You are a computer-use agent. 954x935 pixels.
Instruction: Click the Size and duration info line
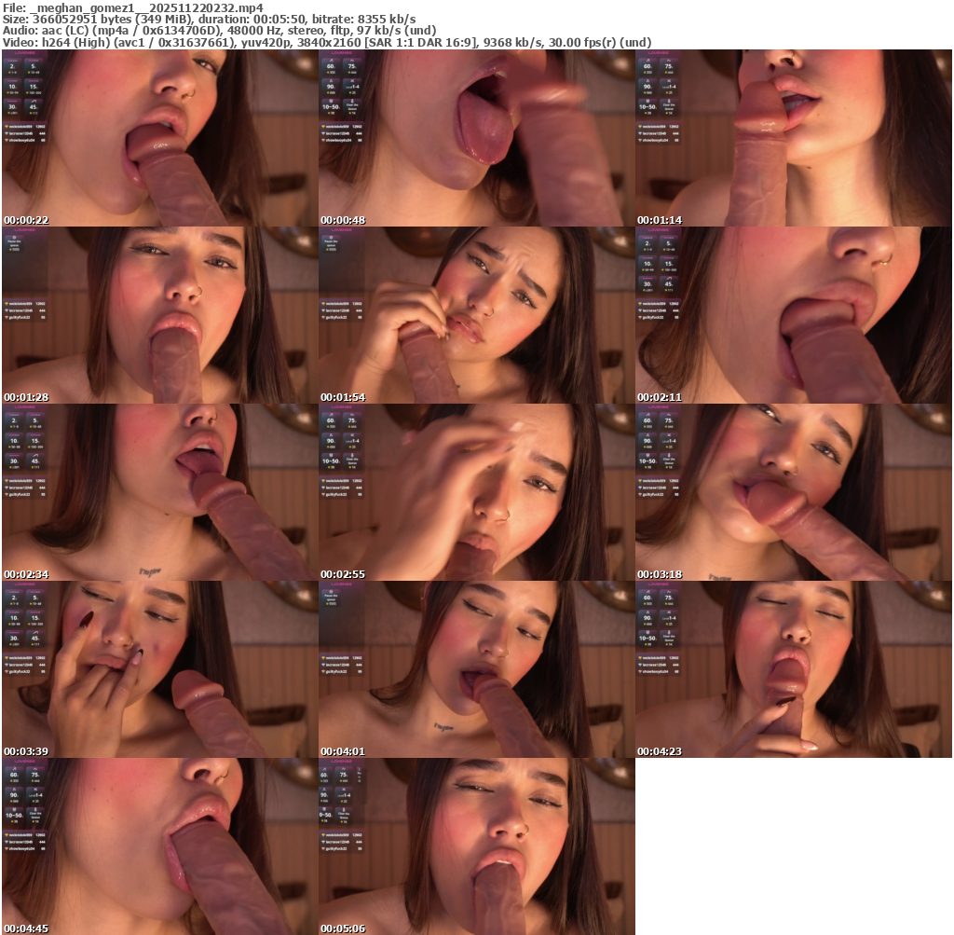pos(210,20)
